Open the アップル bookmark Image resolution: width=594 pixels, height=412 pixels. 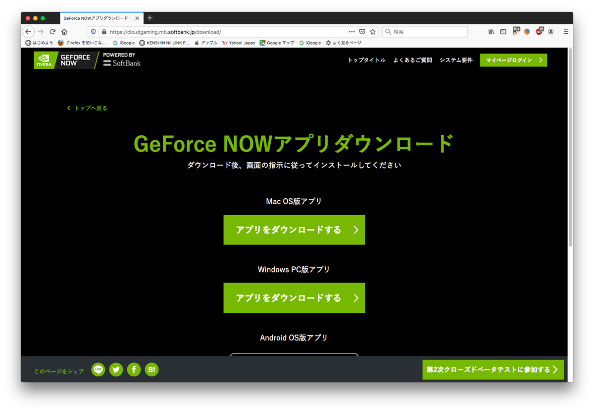tap(205, 43)
